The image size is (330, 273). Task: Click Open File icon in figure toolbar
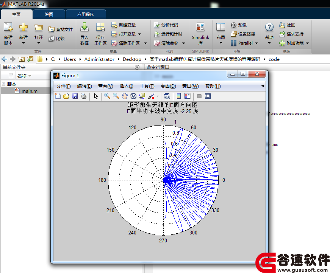coord(66,96)
